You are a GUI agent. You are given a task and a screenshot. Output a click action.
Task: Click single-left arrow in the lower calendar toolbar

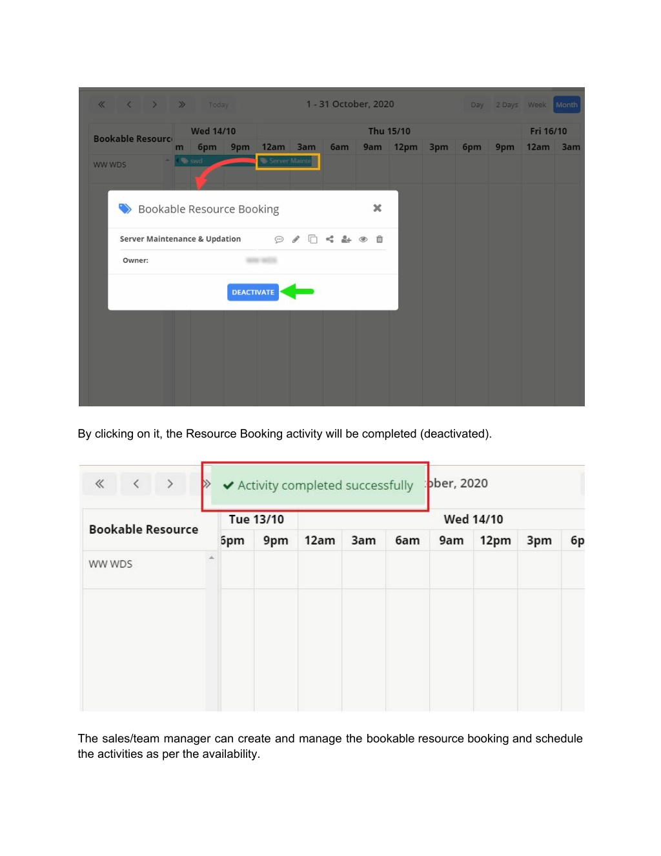(x=136, y=483)
